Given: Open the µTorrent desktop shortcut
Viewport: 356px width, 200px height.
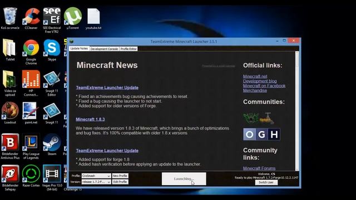Looking at the screenshot, I should (x=73, y=18).
